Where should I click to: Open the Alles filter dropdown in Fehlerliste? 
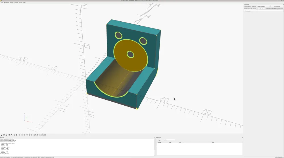(x=169, y=140)
